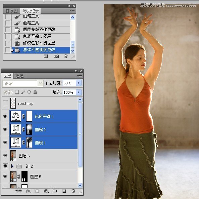The image size is (199, 199).
Task: Switch to 通道 tab
Action: point(19,76)
